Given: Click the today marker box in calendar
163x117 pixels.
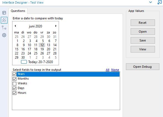Looking at the screenshot, I should pyautogui.click(x=24, y=62).
